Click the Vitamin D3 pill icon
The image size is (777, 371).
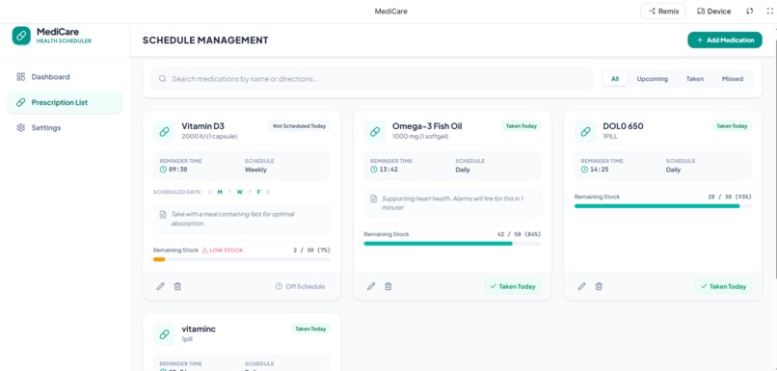164,131
